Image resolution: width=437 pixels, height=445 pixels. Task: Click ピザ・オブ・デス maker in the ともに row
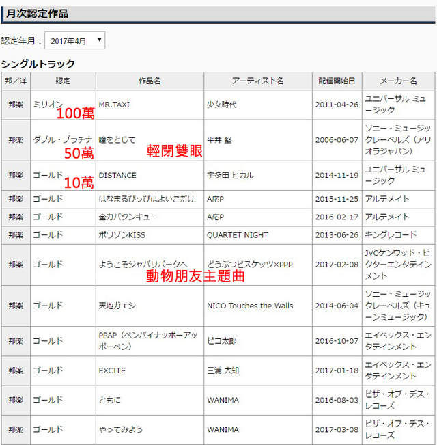pyautogui.click(x=397, y=400)
